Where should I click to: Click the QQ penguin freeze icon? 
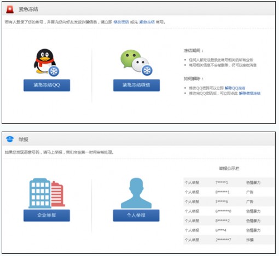tap(47, 62)
